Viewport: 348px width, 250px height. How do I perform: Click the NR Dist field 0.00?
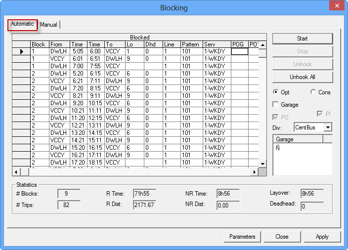(x=228, y=205)
